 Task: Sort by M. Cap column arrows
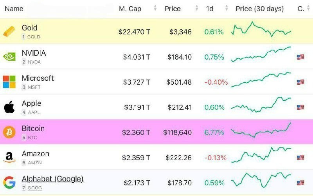tap(155, 8)
